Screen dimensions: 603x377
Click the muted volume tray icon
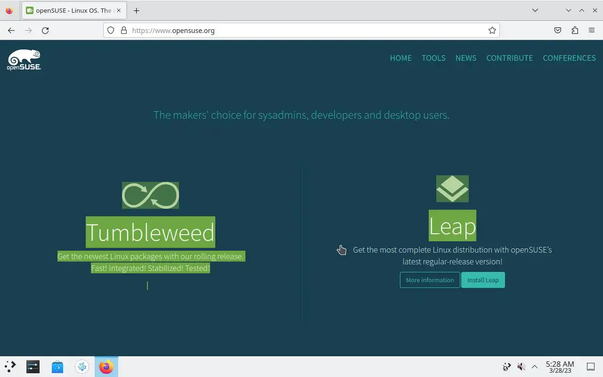pos(521,367)
